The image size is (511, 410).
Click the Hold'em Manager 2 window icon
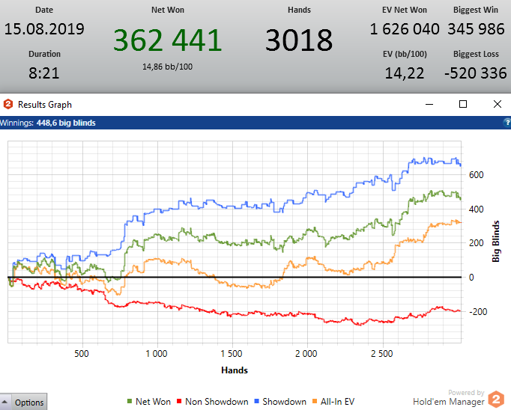(7, 105)
